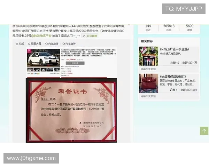Viewport: 209px width, 167px height.
Task: Click the clockwise rotate icon
Action: point(64,44)
